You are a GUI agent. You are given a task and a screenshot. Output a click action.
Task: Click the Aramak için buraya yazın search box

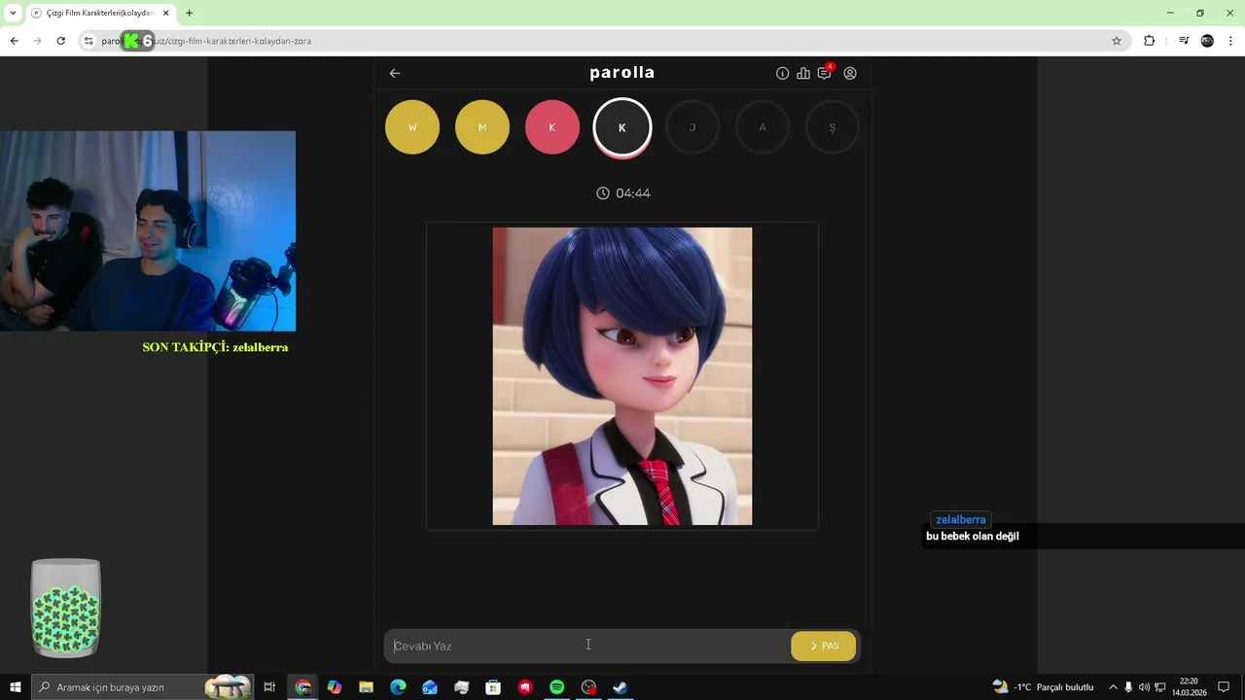tap(143, 687)
